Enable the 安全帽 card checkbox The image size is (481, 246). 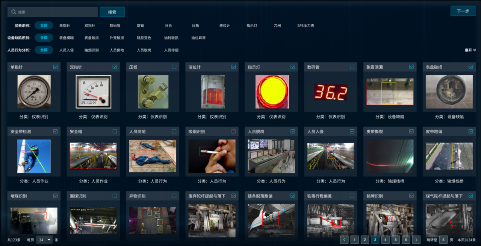coord(115,131)
